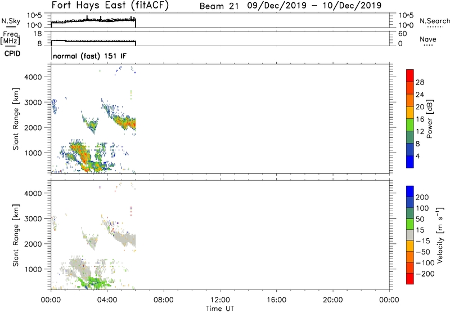Click the "2000" tick label of power panel
Screen dimensions: 450x312
click(x=33, y=127)
